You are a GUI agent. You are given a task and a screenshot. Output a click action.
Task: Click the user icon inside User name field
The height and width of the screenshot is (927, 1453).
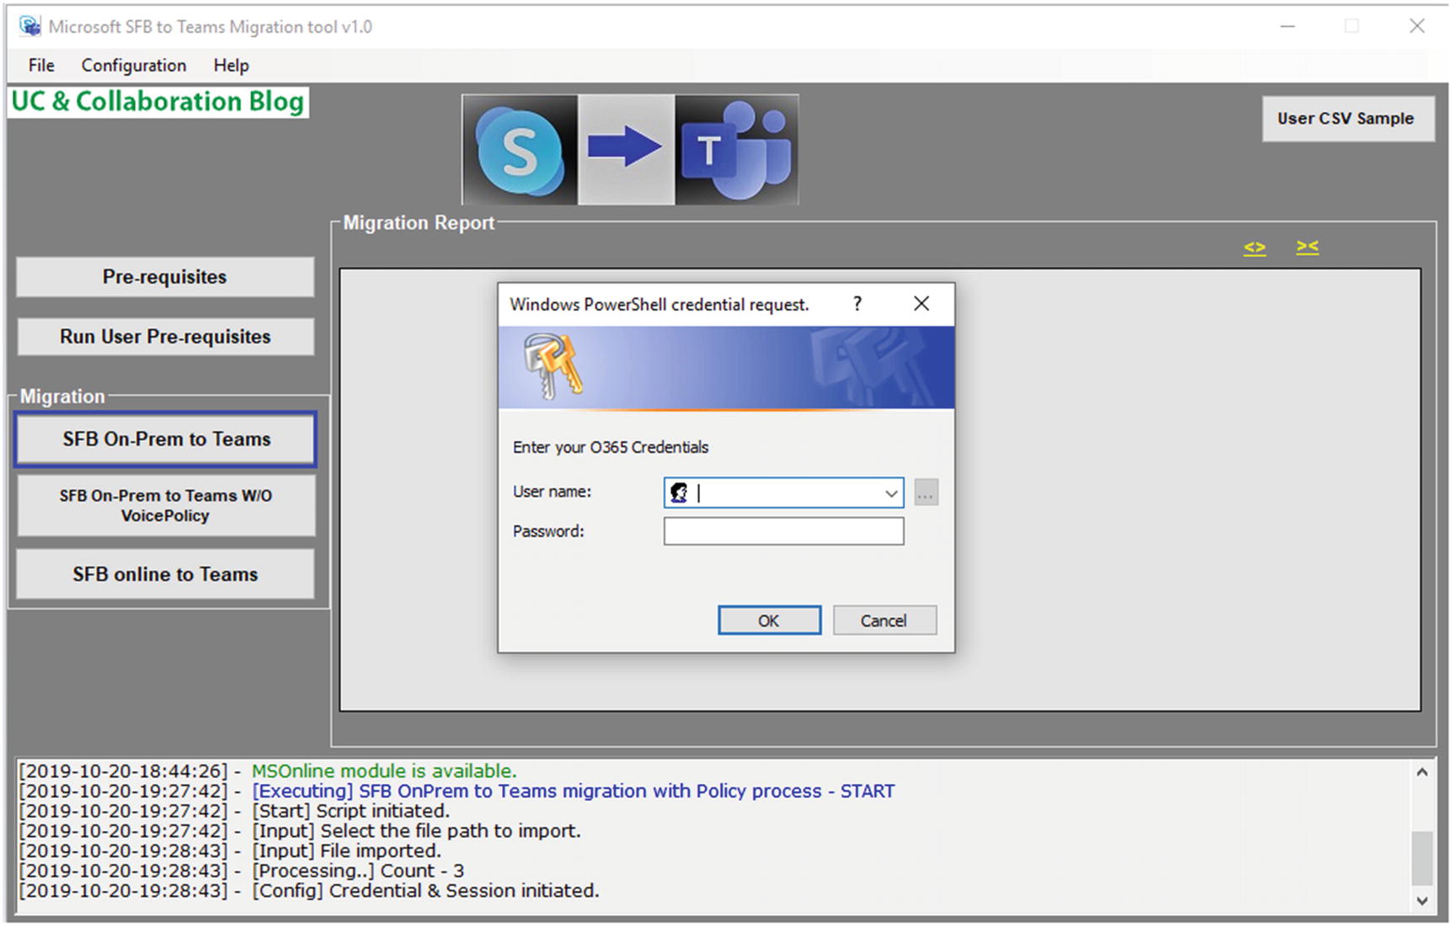(679, 493)
